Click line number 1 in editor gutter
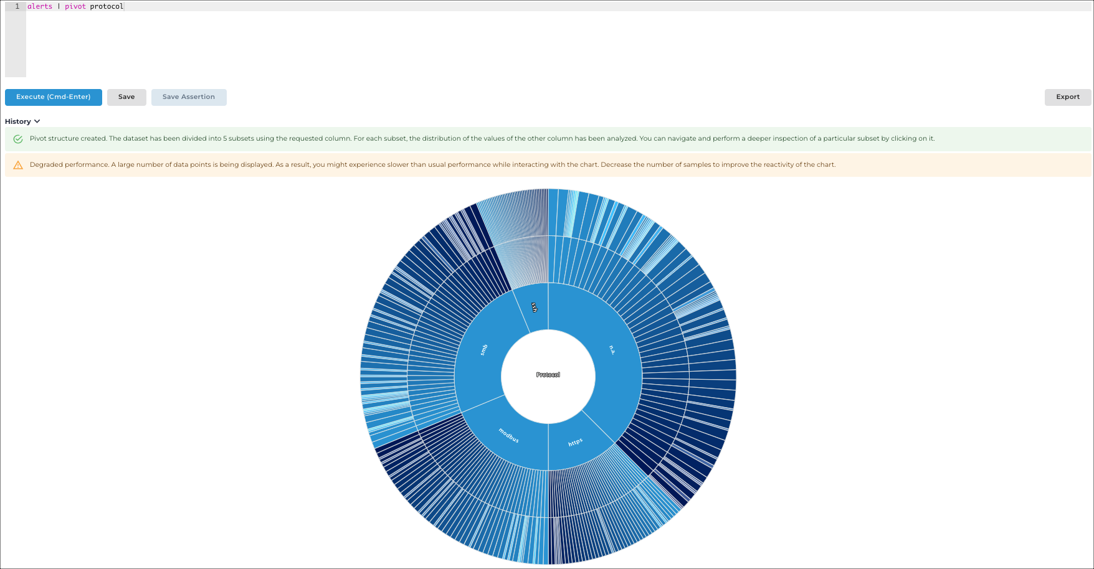The width and height of the screenshot is (1094, 569). 17,6
